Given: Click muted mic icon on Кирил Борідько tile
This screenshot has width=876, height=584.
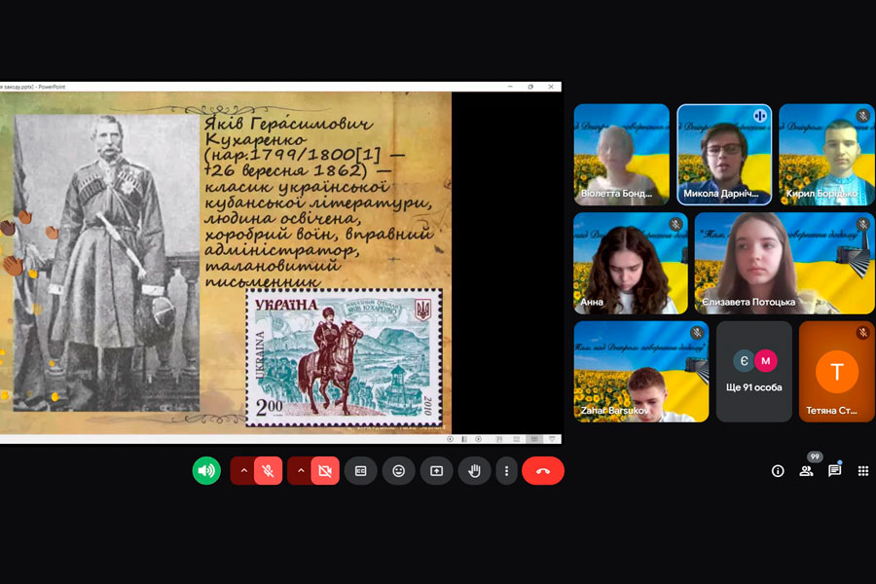Looking at the screenshot, I should [863, 116].
